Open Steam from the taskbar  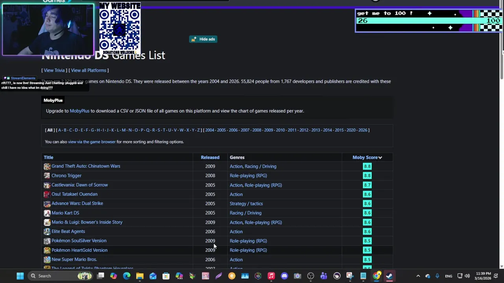(x=389, y=276)
